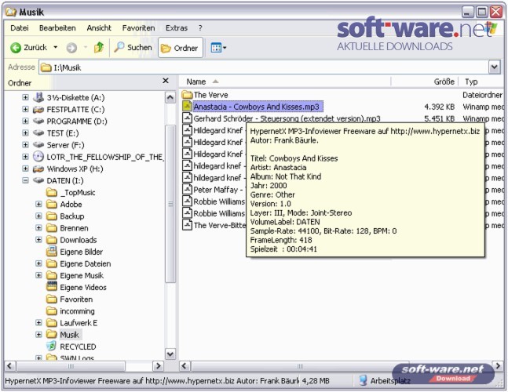Click the 4,28 MB status bar size
This screenshot has width=508, height=392.
click(x=316, y=381)
